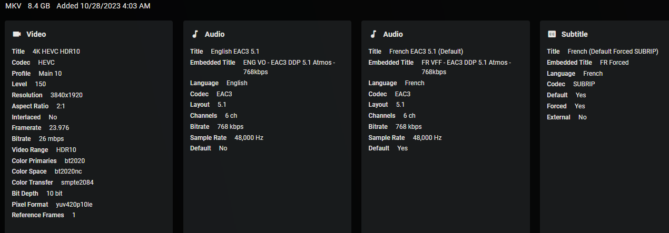Click the smpte2084 color transfer value
The height and width of the screenshot is (233, 669).
click(77, 183)
